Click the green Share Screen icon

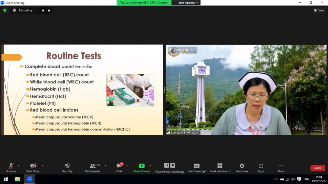[141, 166]
